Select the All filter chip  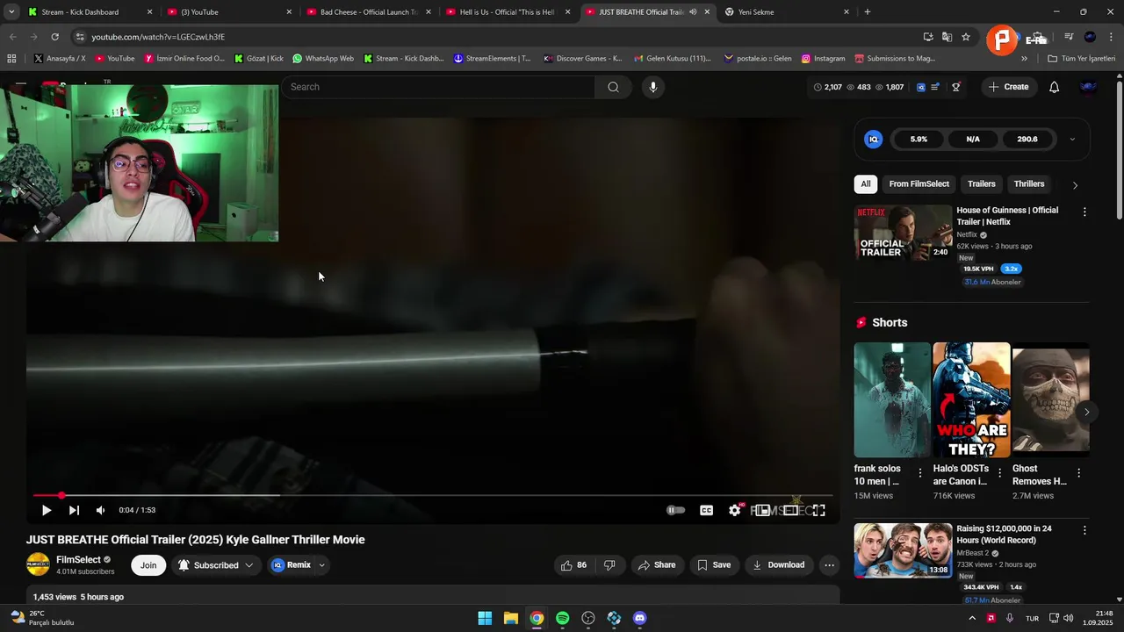[866, 184]
